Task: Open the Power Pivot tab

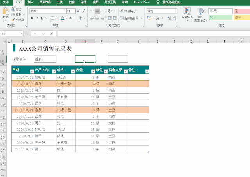Action: pos(142,2)
